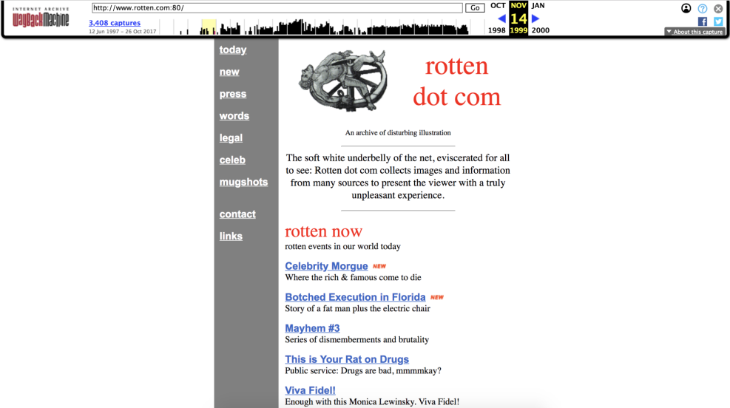Viewport: 730px width, 408px height.
Task: Open the 3,408 captures link
Action: (x=115, y=23)
